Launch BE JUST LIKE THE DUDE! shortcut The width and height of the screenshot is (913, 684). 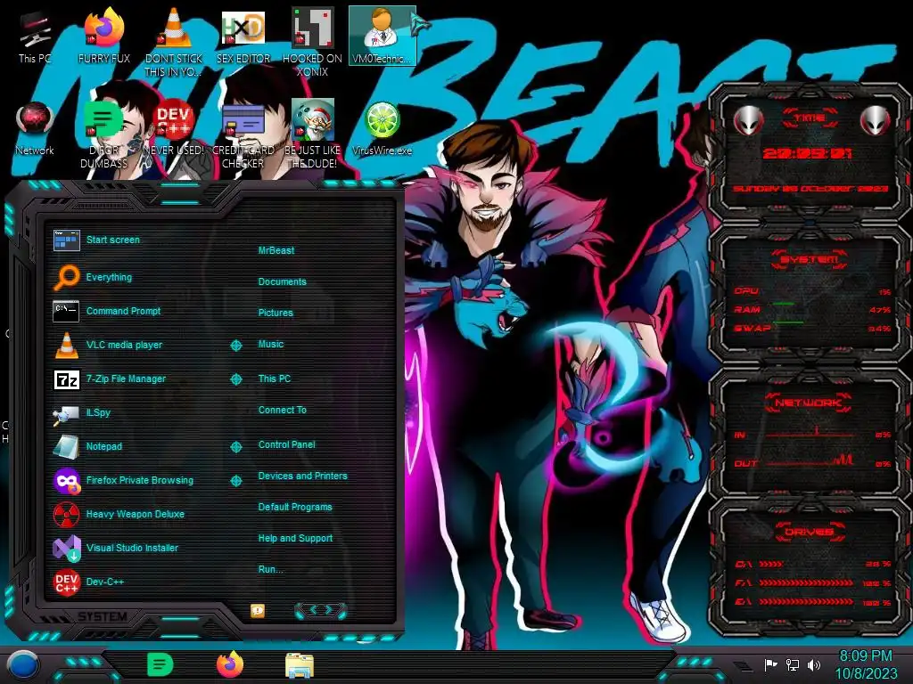pyautogui.click(x=312, y=135)
